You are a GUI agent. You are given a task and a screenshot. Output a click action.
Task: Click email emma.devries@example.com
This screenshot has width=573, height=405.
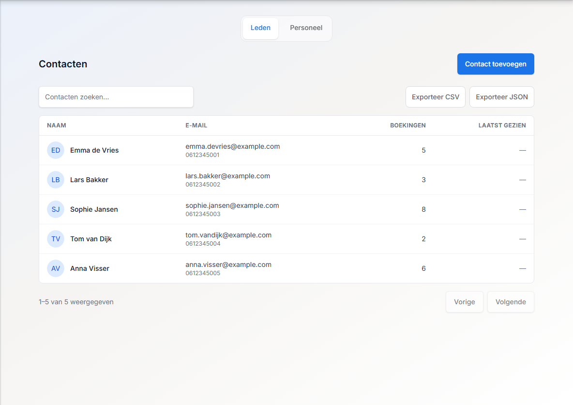233,146
